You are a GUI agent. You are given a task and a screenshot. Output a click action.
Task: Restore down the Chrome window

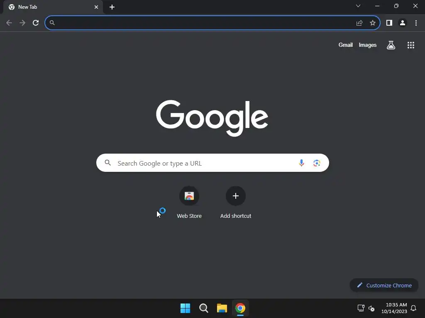[x=396, y=6]
